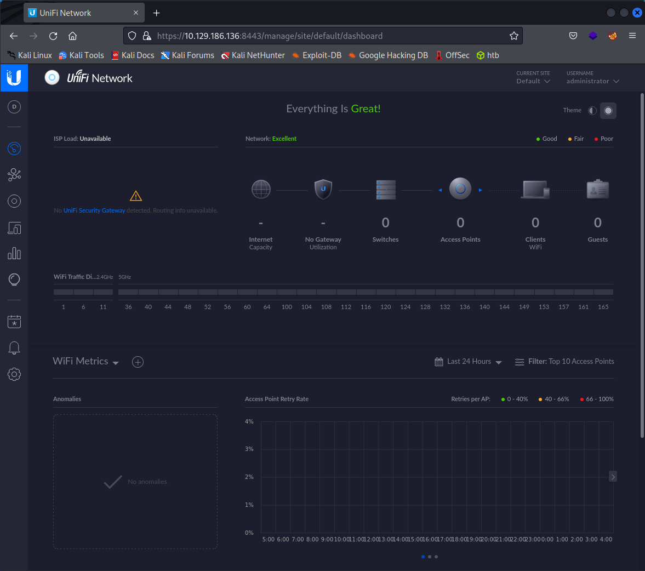Click the add widget plus icon
The image size is (645, 571).
138,362
